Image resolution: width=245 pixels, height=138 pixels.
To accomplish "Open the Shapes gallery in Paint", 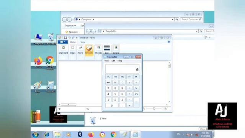I will pyautogui.click(x=98, y=50).
